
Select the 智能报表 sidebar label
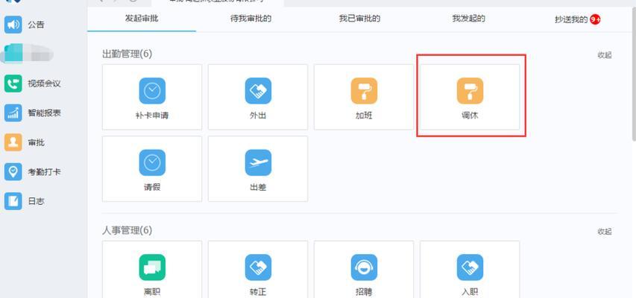(x=44, y=113)
